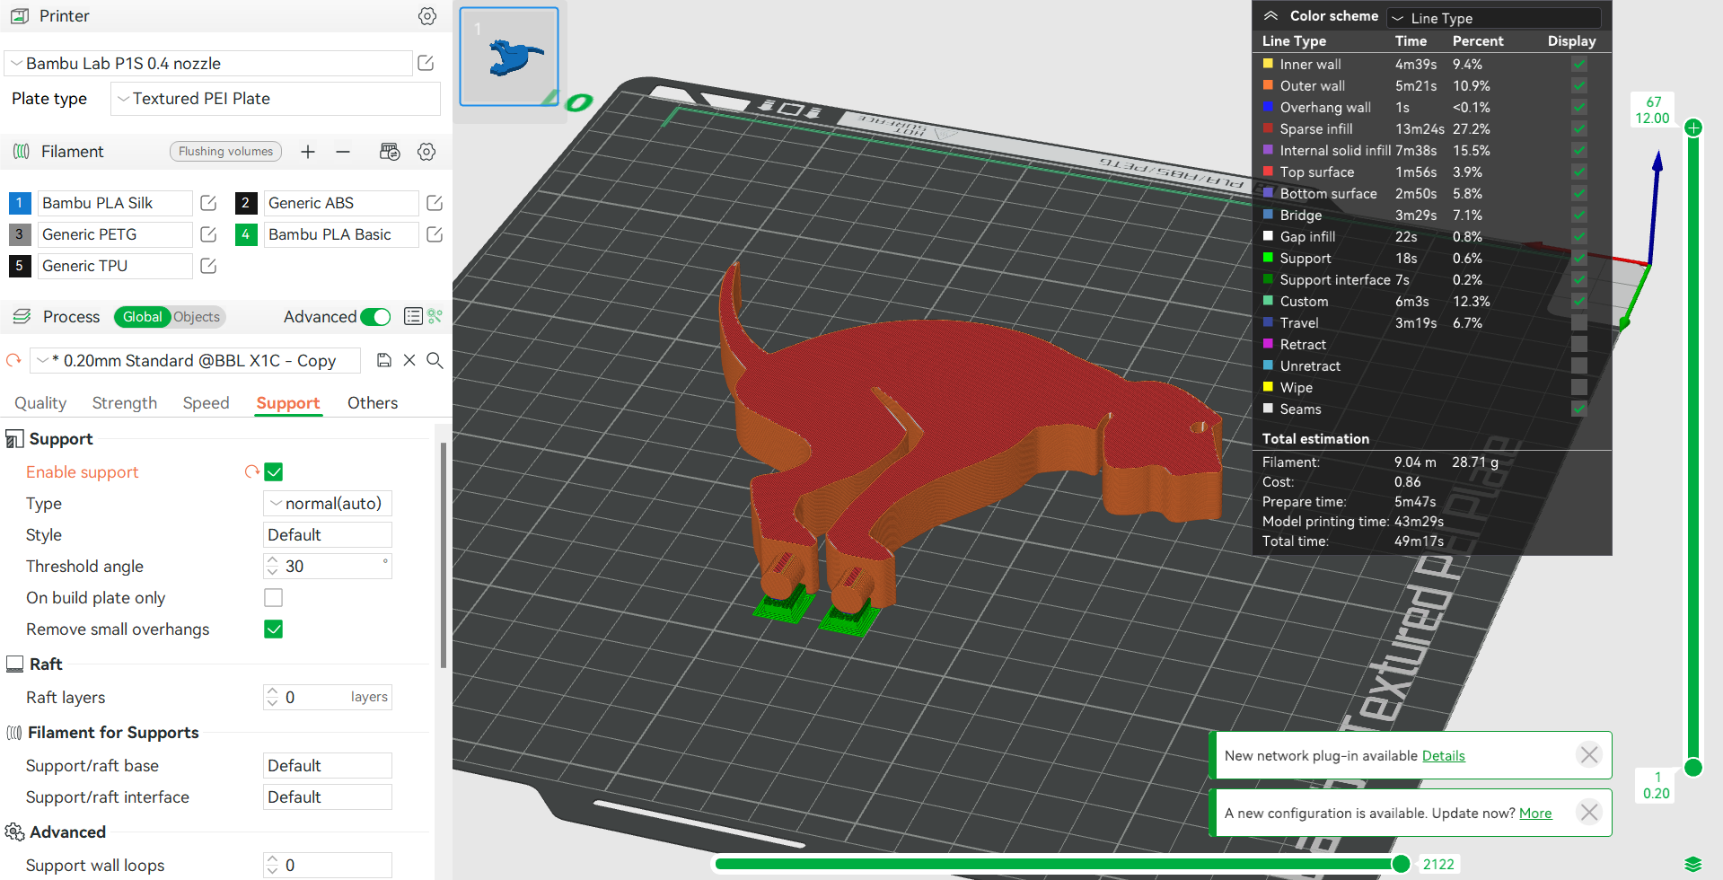Image resolution: width=1723 pixels, height=880 pixels.
Task: Remove a filament with the minus icon
Action: click(x=343, y=152)
